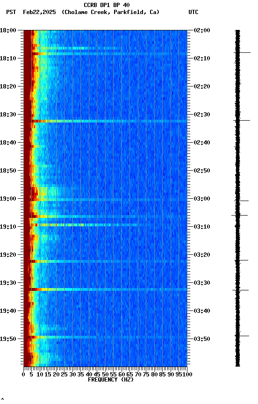Click the 03:00 UTC time label
The width and height of the screenshot is (258, 404).
point(202,199)
